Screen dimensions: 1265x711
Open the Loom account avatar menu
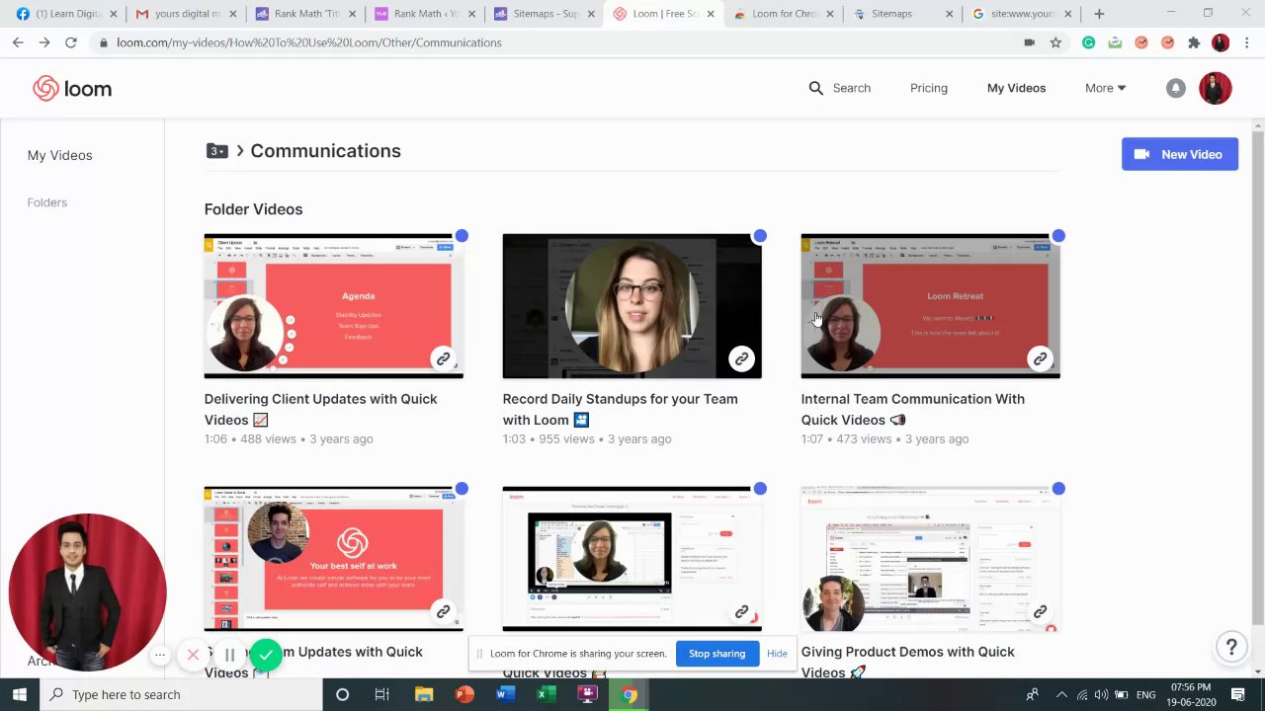click(x=1215, y=88)
